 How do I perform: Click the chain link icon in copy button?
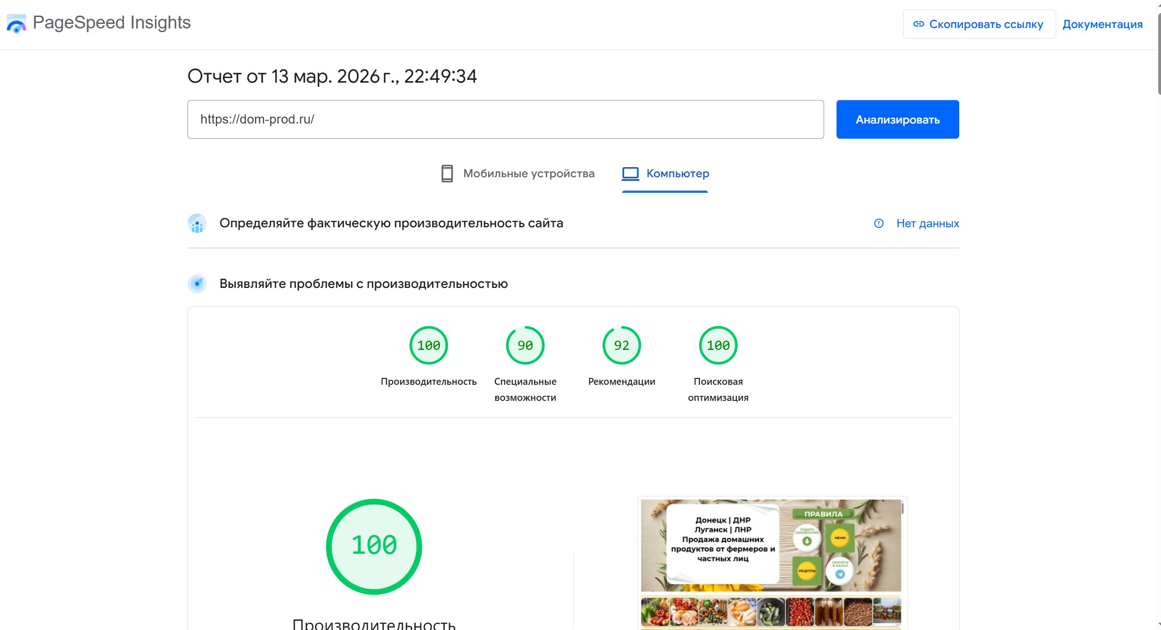[918, 24]
